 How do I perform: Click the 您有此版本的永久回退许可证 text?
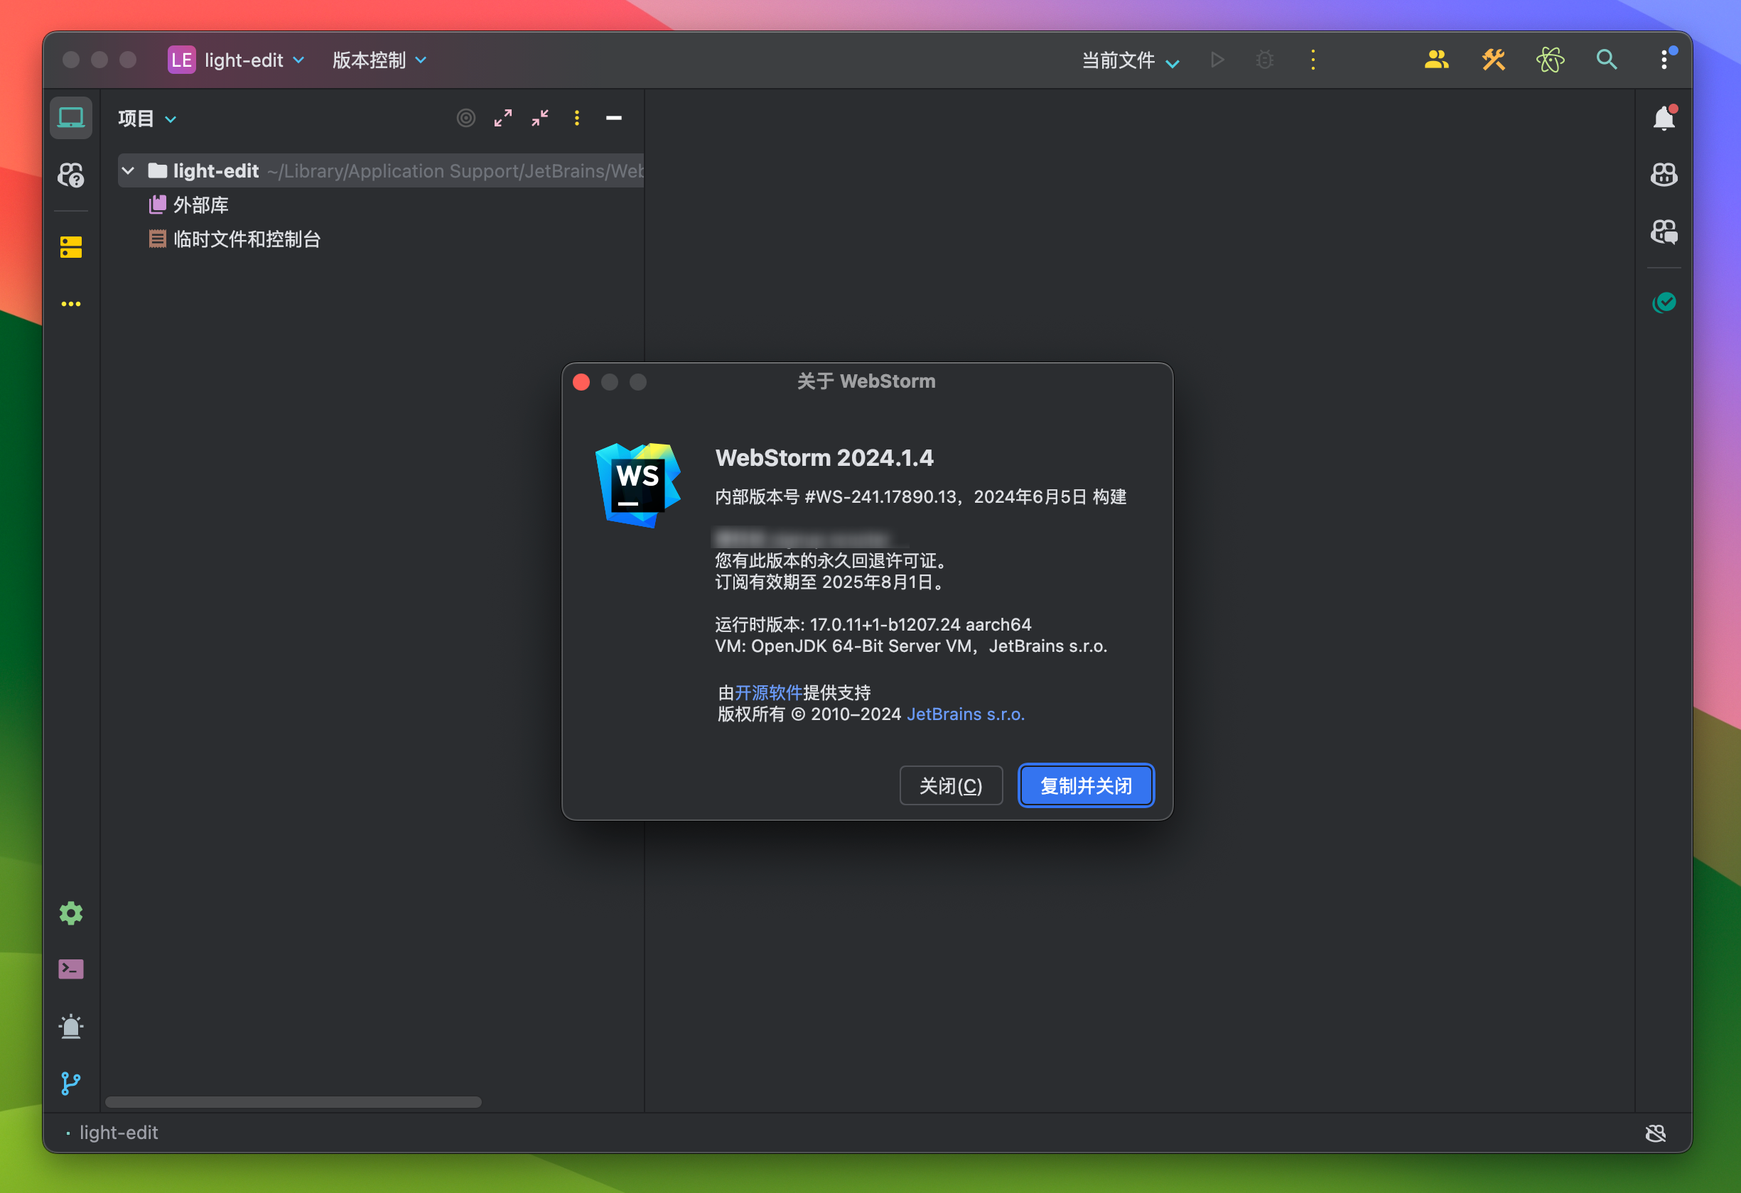(x=831, y=560)
